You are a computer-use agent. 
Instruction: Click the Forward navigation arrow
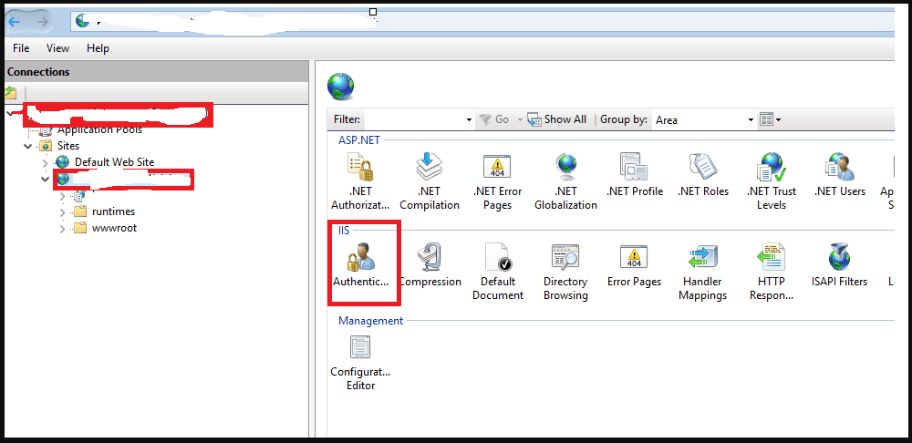coord(43,22)
